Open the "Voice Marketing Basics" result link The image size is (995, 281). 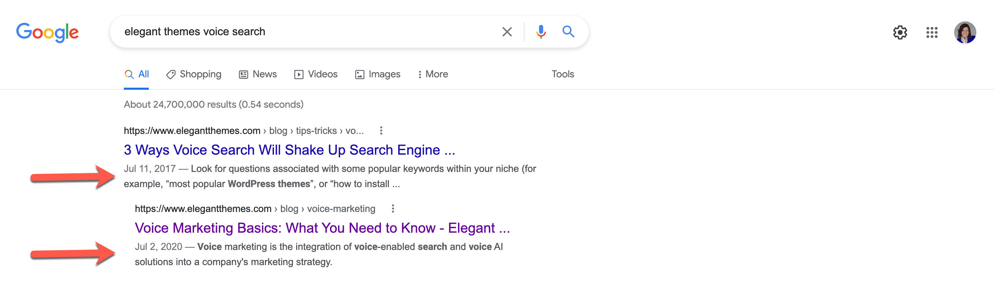click(322, 228)
